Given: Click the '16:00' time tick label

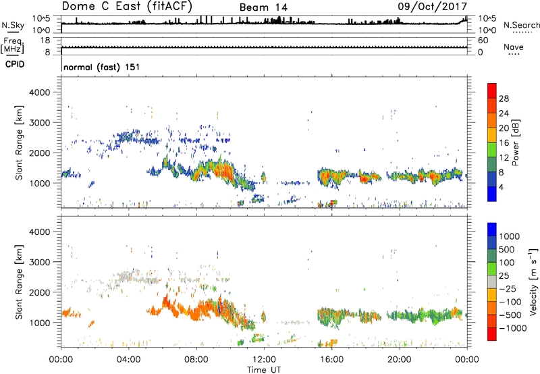Looking at the screenshot, I should click(331, 360).
